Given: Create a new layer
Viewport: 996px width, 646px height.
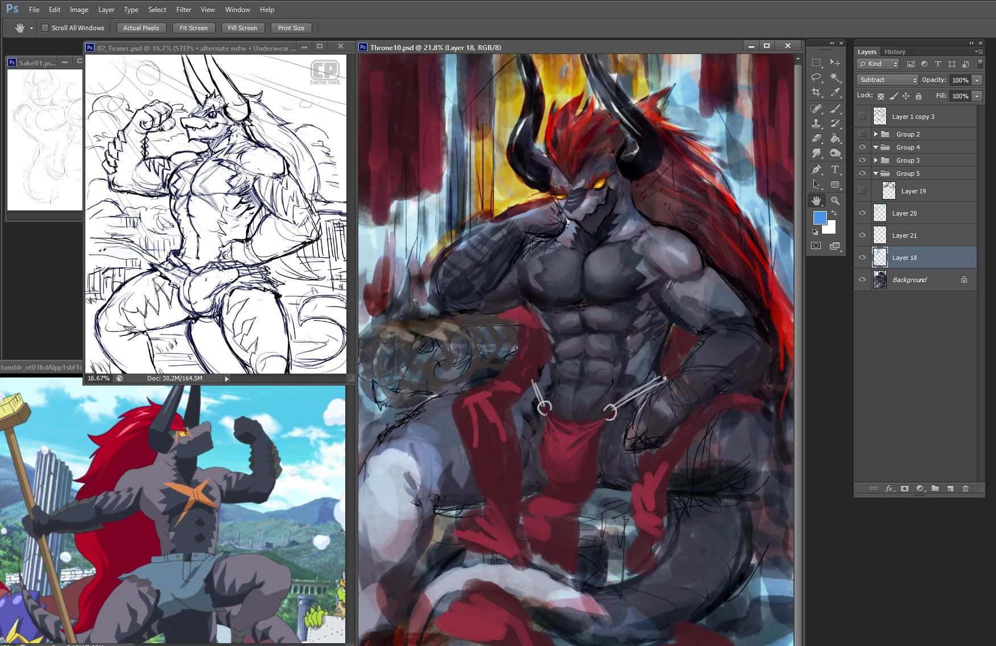Looking at the screenshot, I should [x=950, y=488].
